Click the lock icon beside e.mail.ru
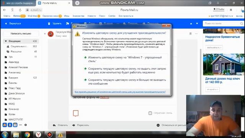Image resolution: width=245 pixels, height=138 pixels. click(28, 10)
